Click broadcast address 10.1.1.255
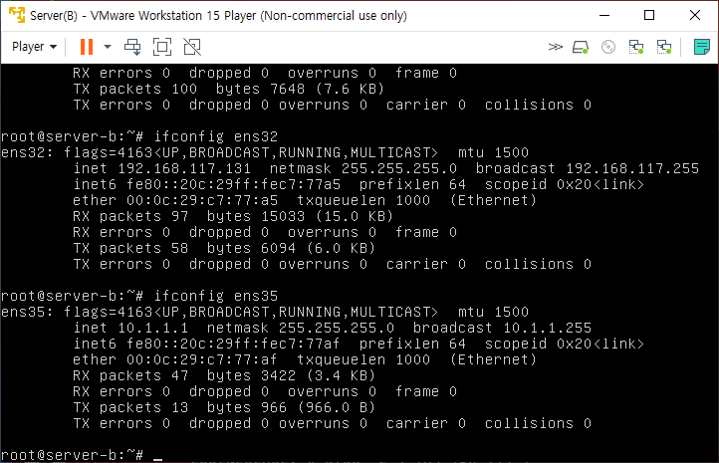Viewport: 719px width, 463px height. click(547, 328)
